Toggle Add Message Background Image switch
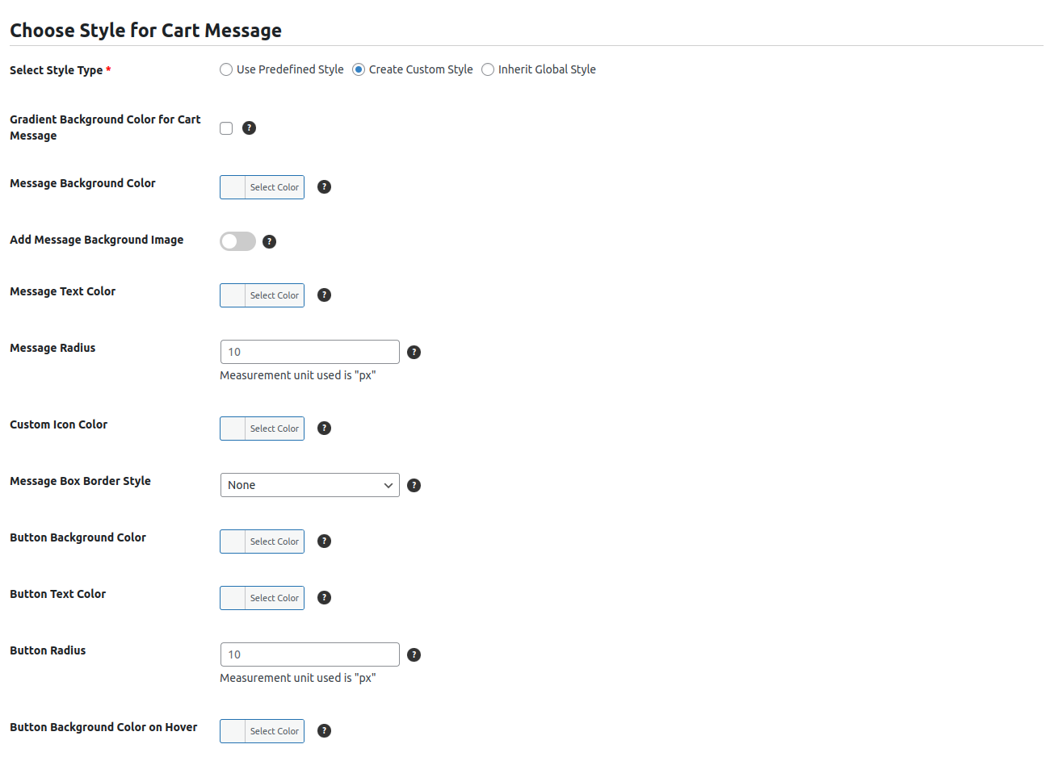Screen dimensions: 1050x761 tap(237, 241)
